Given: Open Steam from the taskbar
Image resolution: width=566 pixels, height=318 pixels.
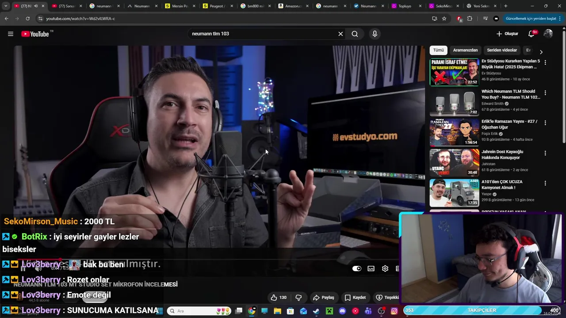Looking at the screenshot, I should click(x=316, y=311).
